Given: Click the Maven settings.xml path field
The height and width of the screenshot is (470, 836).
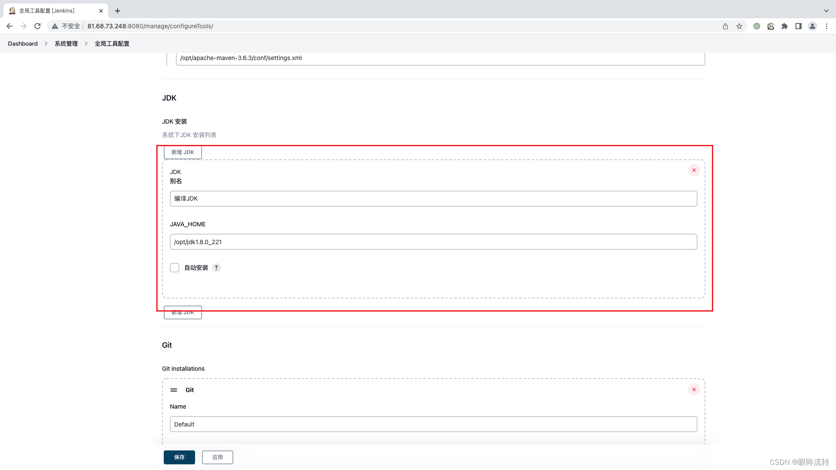Looking at the screenshot, I should 440,58.
